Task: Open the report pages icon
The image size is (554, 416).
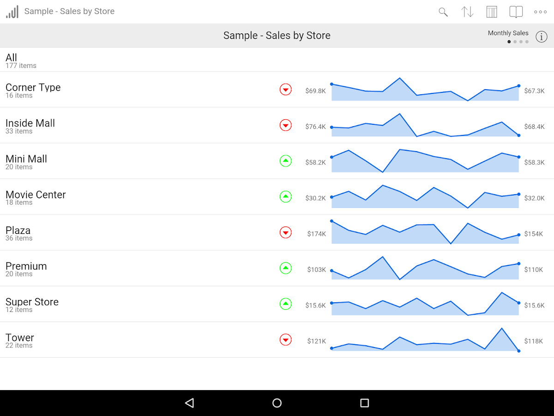Action: click(x=516, y=12)
